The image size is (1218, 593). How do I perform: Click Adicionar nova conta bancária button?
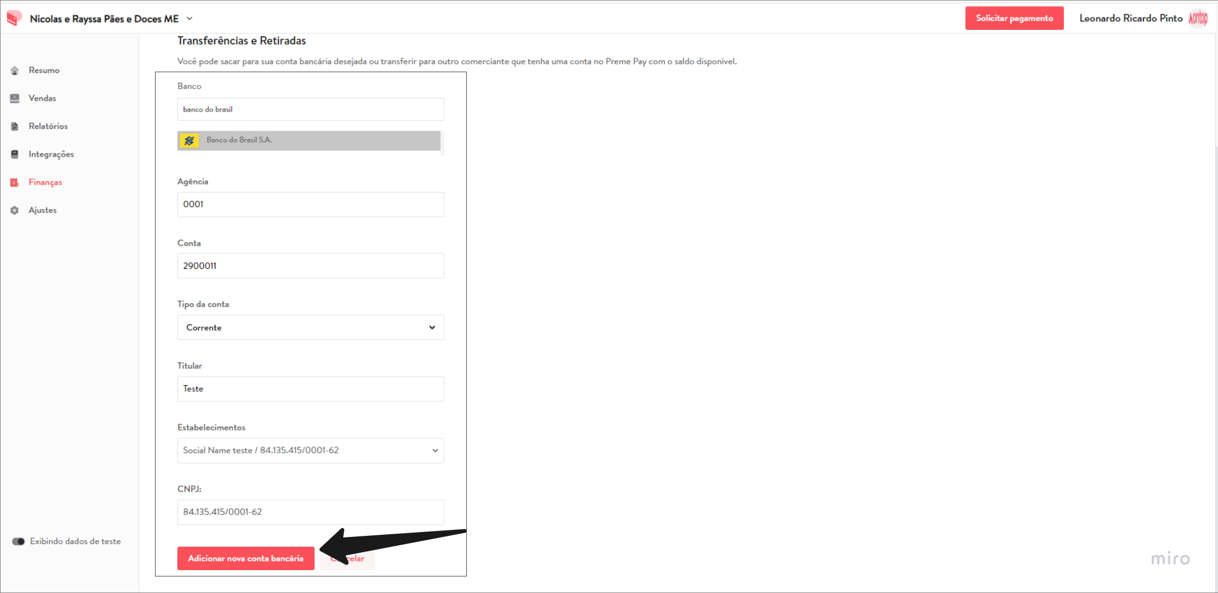[246, 559]
